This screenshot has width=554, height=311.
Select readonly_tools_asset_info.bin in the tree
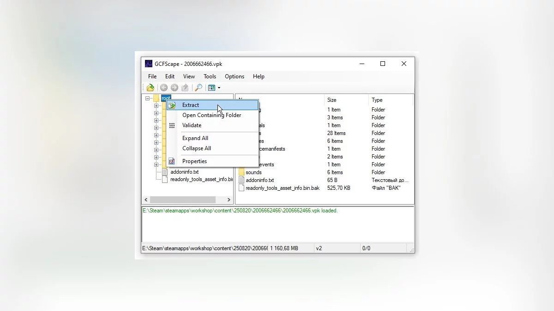point(201,179)
